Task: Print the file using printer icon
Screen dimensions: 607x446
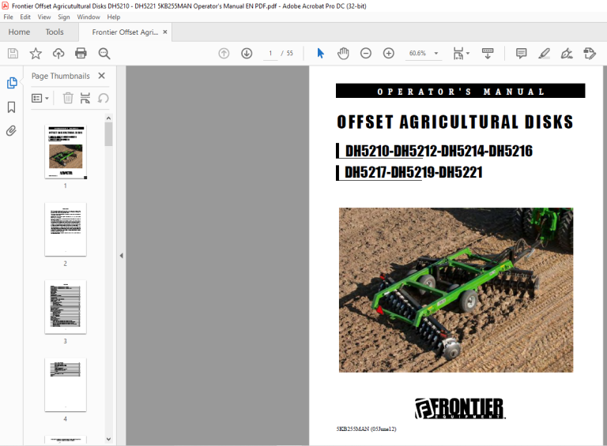Action: tap(81, 54)
